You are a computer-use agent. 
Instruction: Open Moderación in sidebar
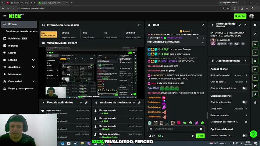click(19, 74)
